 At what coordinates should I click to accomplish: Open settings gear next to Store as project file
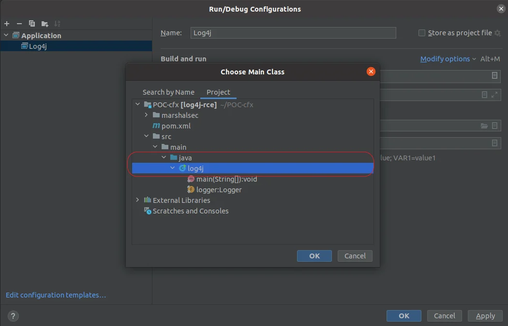(x=498, y=33)
